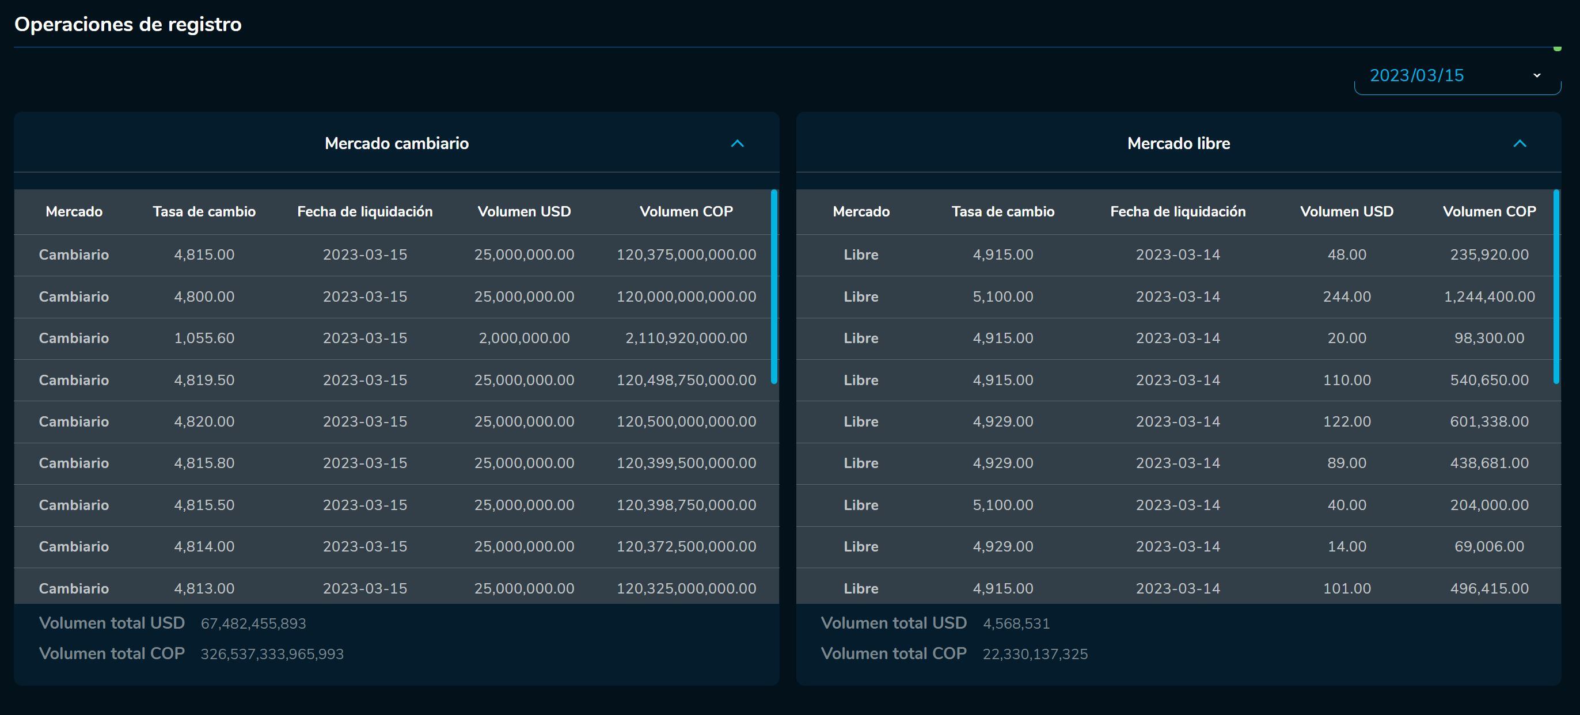Click Mercado libre scrollbar thumb
The height and width of the screenshot is (715, 1580).
coord(1556,287)
